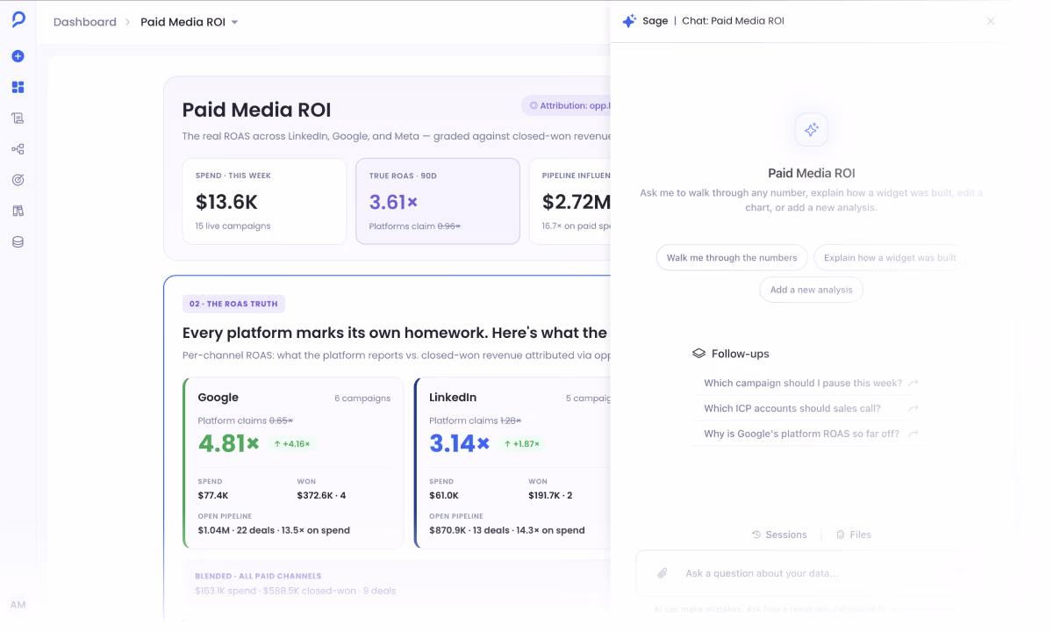Open the target goals icon in sidebar
Screen dimensions: 1053x632
pyautogui.click(x=18, y=180)
